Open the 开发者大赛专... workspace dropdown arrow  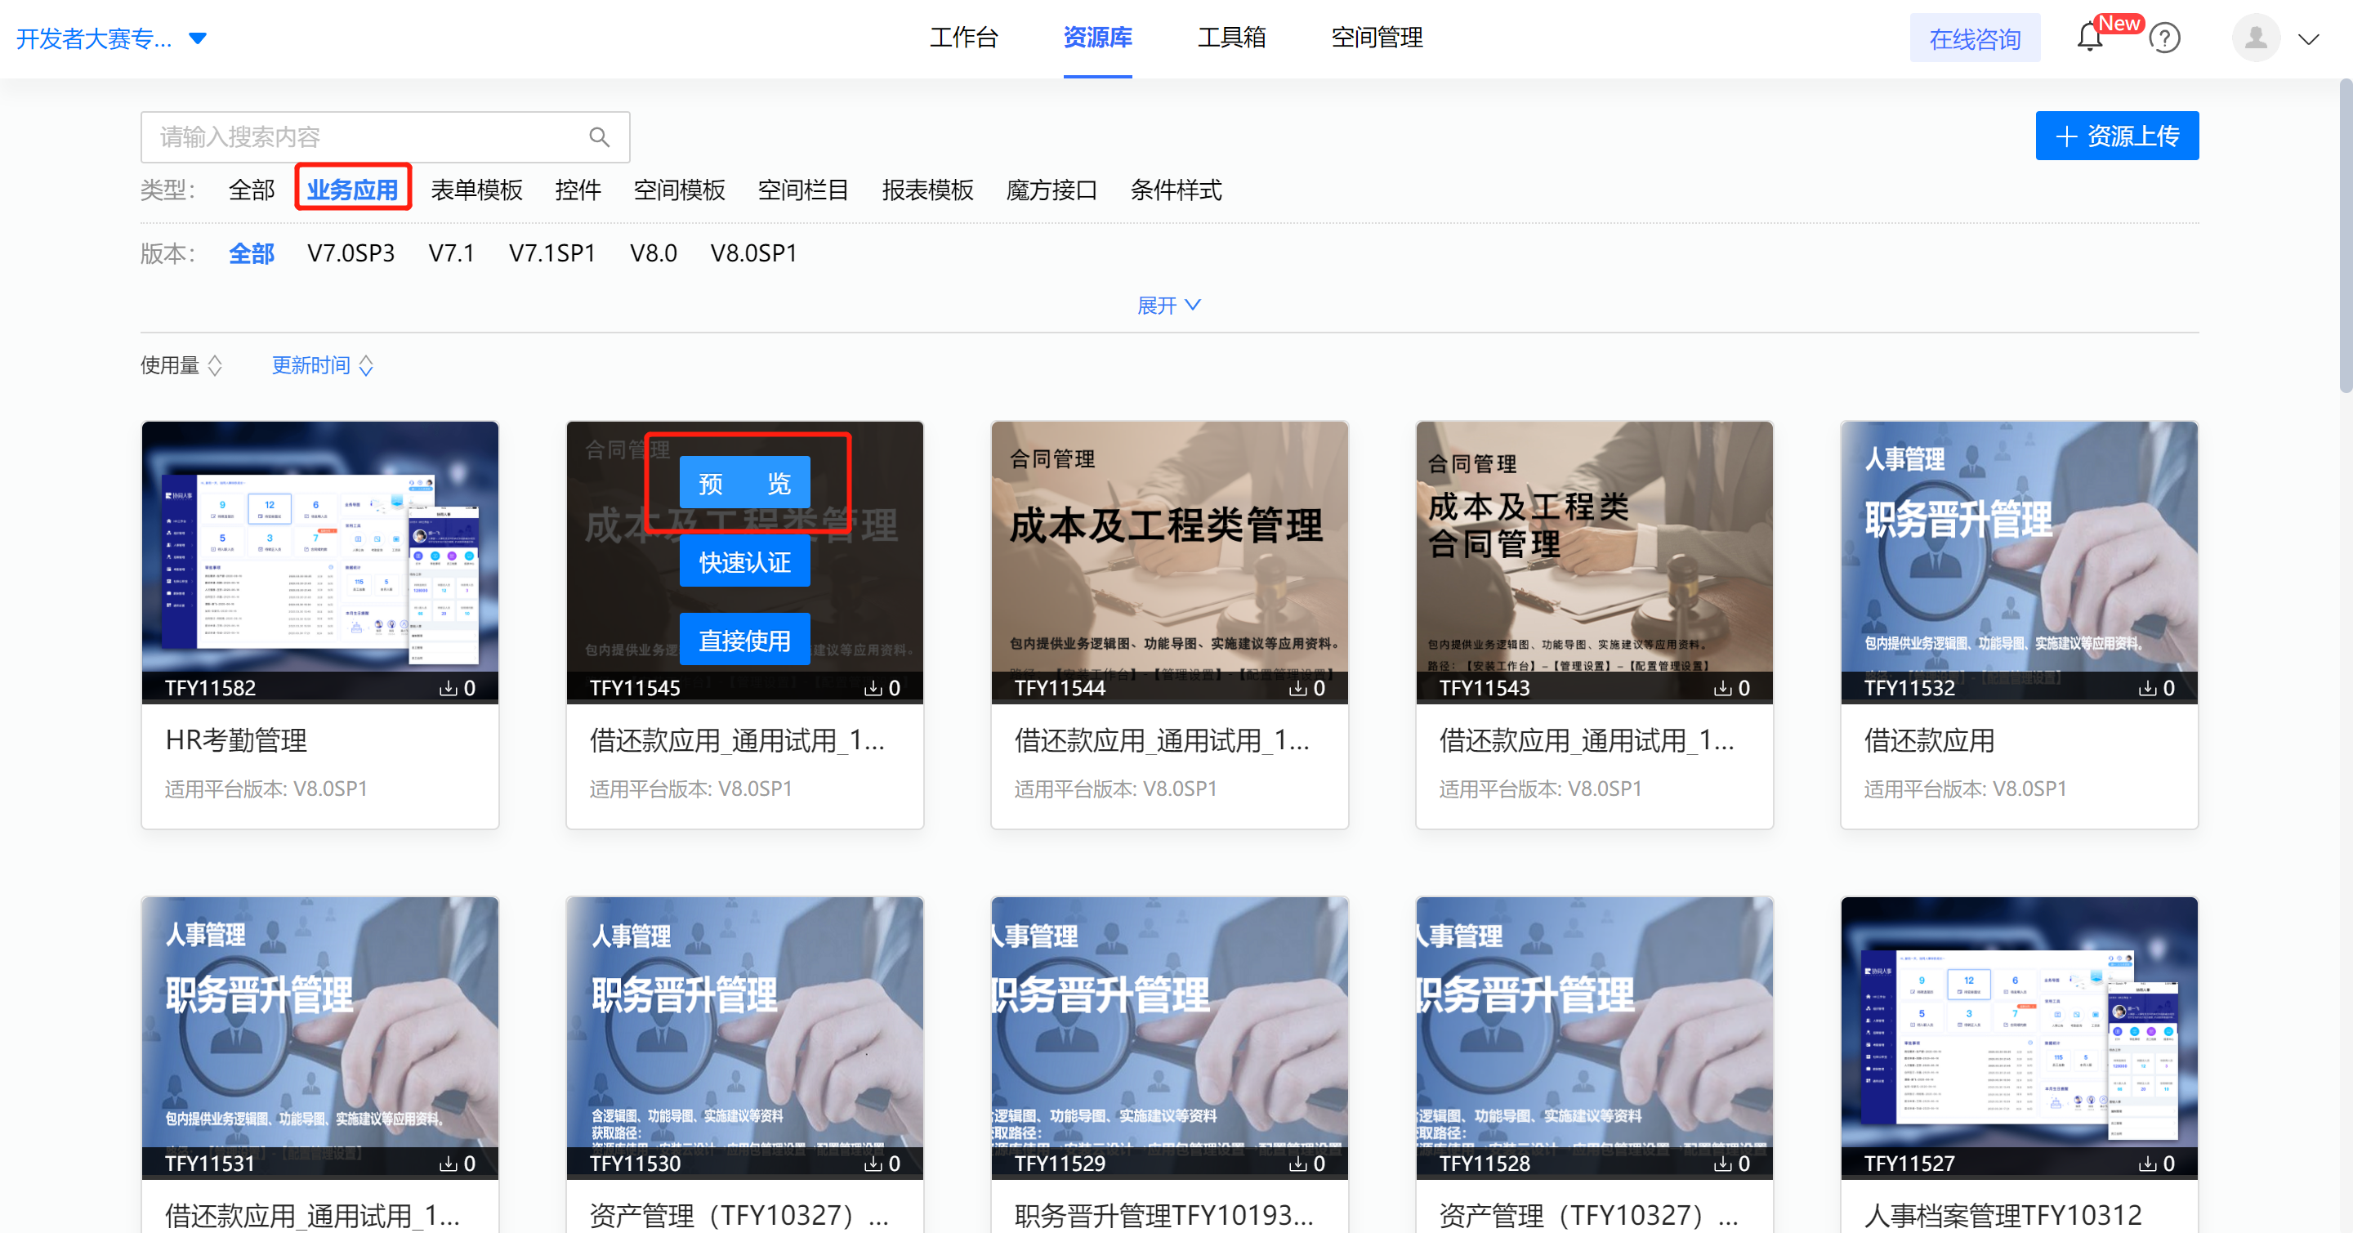tap(197, 38)
